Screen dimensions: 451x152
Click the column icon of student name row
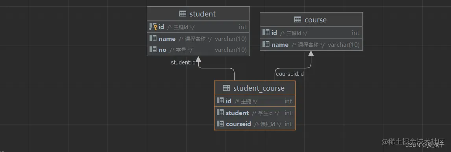(x=153, y=38)
